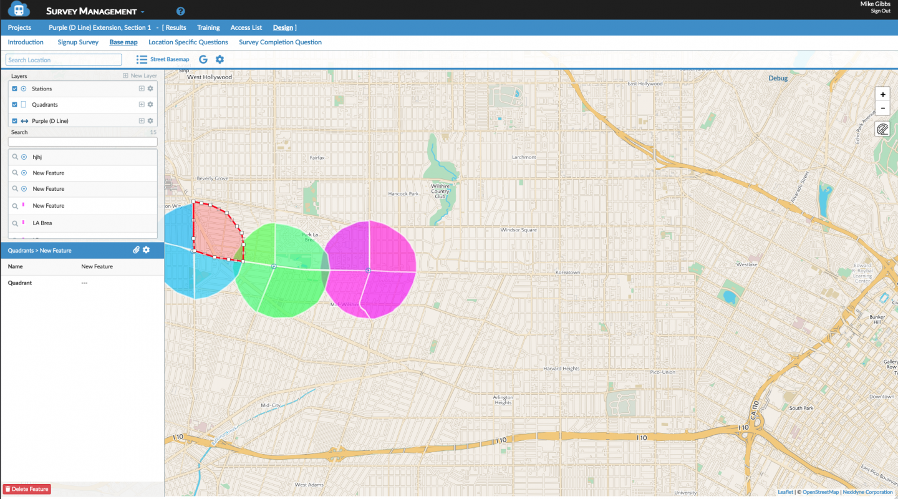Switch to the Results tab

click(x=176, y=27)
